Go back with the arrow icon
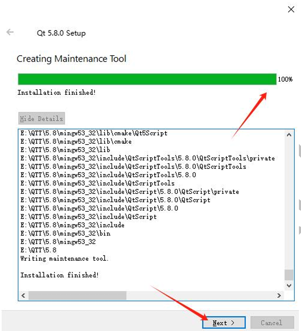The width and height of the screenshot is (301, 331). click(10, 32)
